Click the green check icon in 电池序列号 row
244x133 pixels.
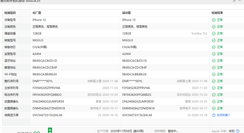click(214, 95)
